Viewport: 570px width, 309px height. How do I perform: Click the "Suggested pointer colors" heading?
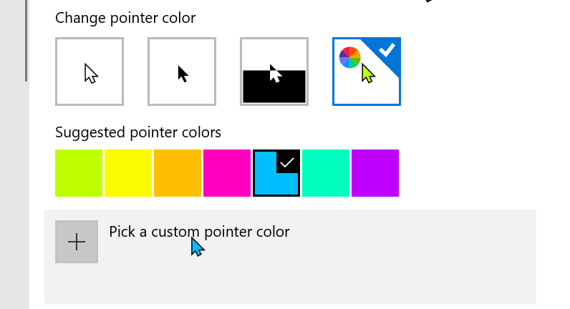[x=138, y=132]
